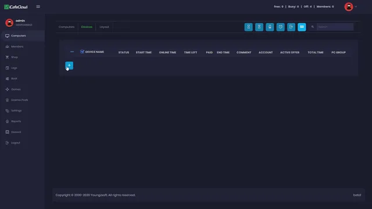Click the Account column header
The image size is (372, 209).
point(266,52)
